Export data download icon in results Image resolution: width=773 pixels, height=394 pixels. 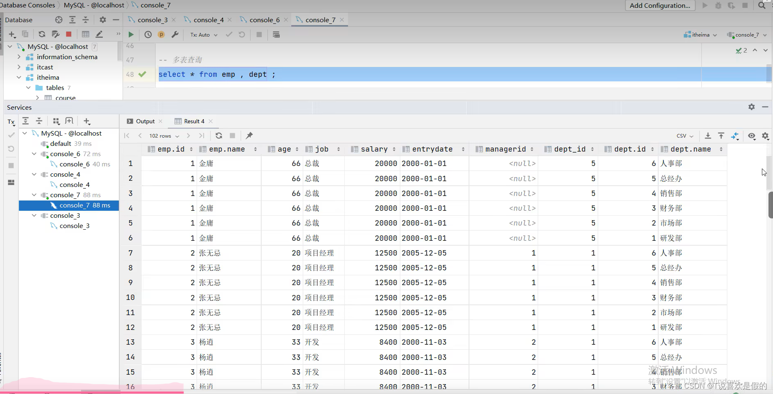pyautogui.click(x=708, y=136)
